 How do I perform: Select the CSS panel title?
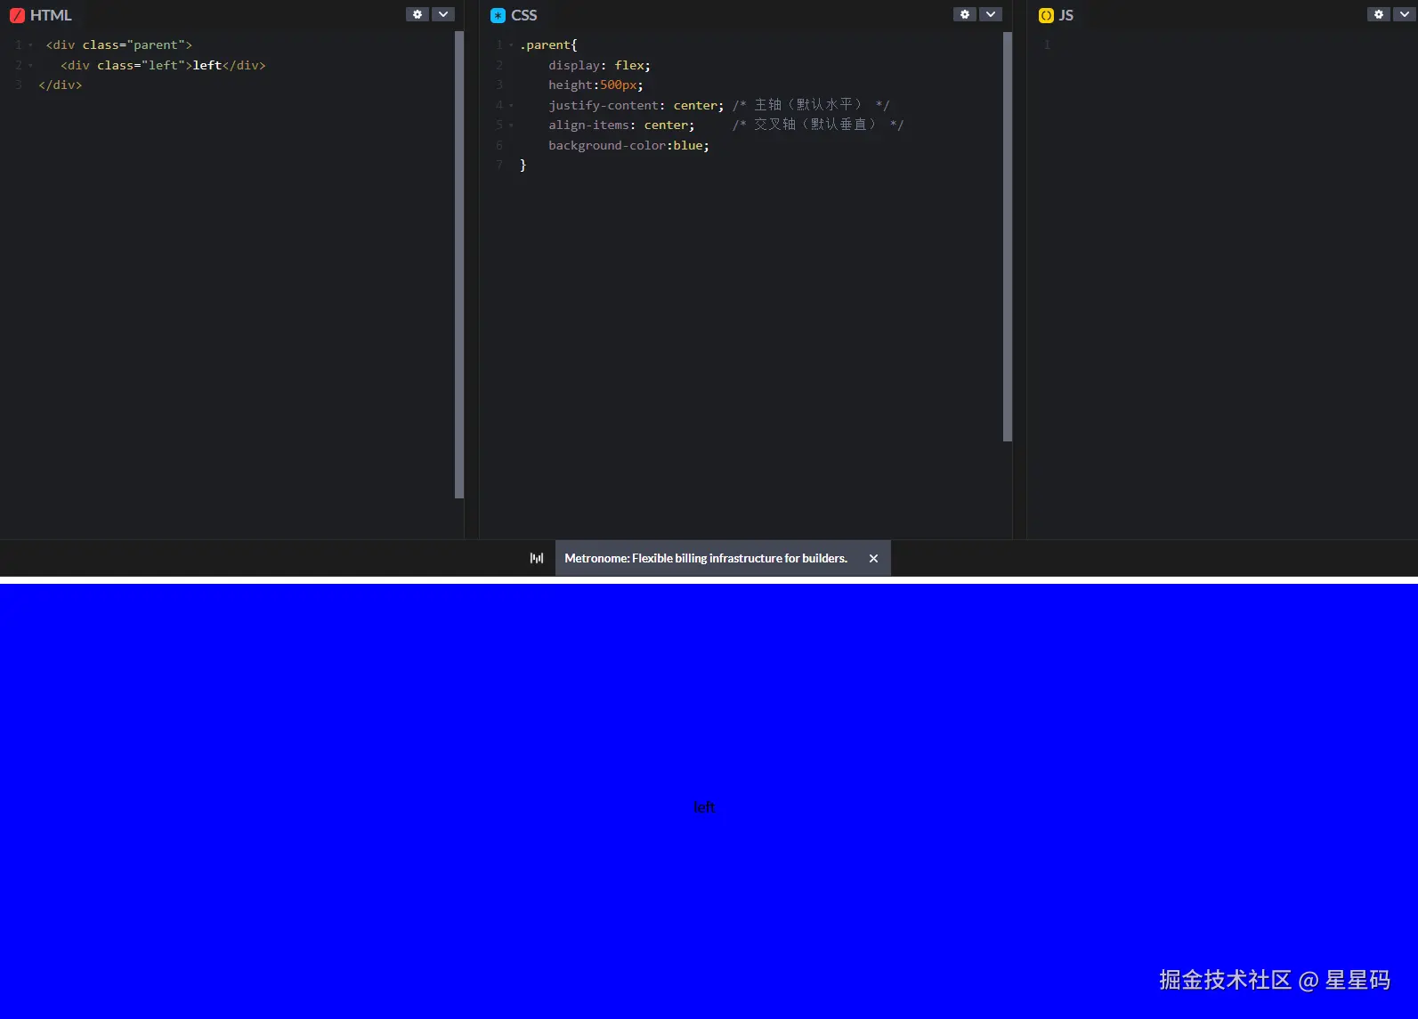click(524, 15)
